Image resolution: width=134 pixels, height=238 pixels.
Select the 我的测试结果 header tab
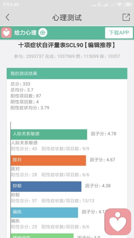[67, 73]
